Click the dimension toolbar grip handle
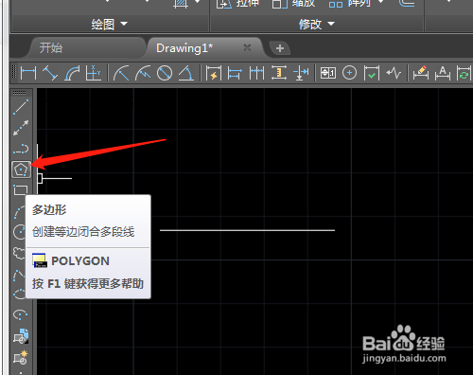The width and height of the screenshot is (473, 375). coord(14,72)
